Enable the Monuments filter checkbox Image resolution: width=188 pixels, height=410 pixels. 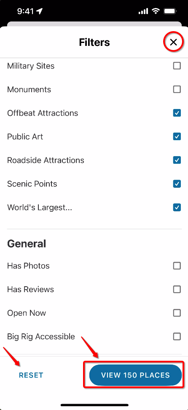pyautogui.click(x=177, y=89)
